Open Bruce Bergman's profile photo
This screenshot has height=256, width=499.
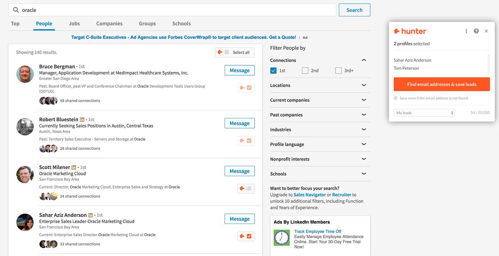(25, 74)
